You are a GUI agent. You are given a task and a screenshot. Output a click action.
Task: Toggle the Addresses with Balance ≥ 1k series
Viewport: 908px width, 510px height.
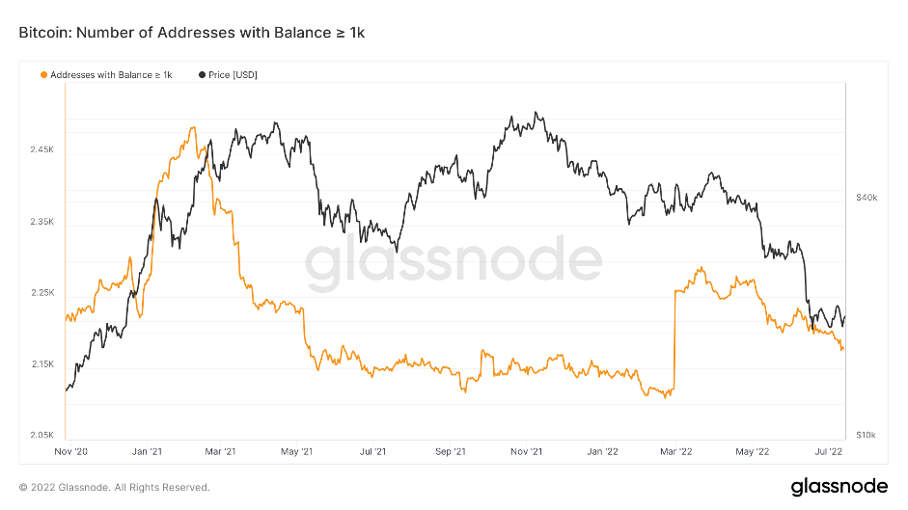pyautogui.click(x=110, y=74)
